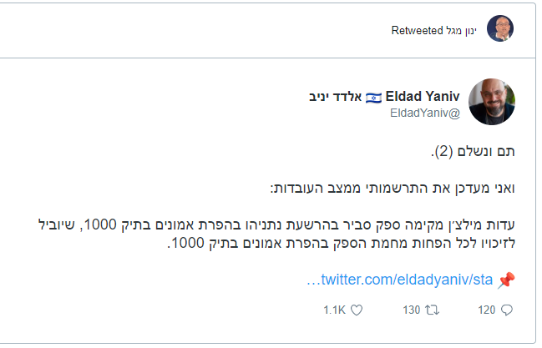
Task: Click the Retweeted label
Action: (416, 31)
